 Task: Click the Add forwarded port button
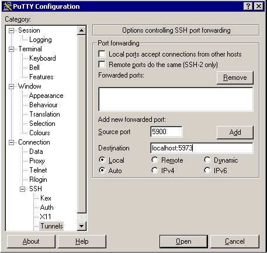coord(235,132)
